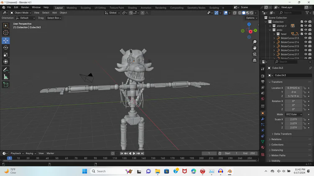This screenshot has width=314, height=176.
Task: Select the Annotate tool
Action: tap(5, 70)
